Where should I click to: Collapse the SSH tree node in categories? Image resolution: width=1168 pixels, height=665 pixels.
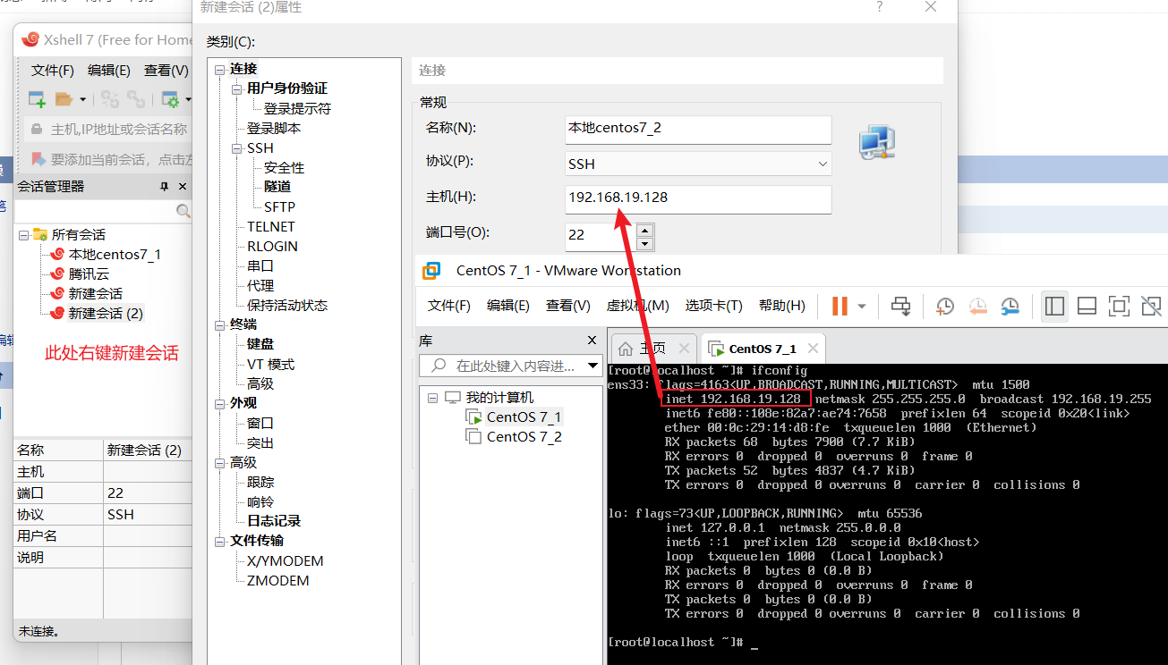click(237, 148)
